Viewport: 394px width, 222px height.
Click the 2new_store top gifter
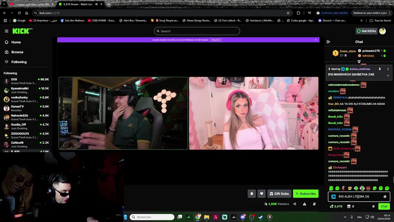coord(348,51)
